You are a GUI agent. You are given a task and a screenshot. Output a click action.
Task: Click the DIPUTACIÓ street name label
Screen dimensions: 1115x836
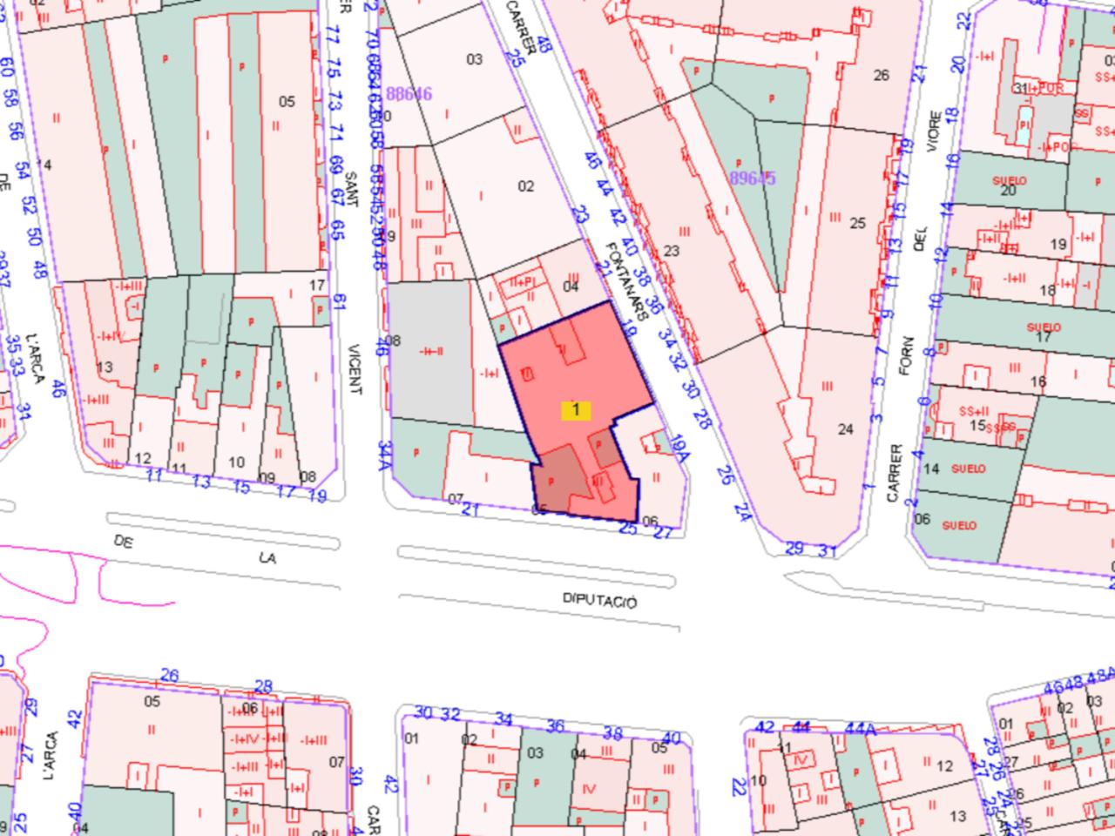[600, 602]
